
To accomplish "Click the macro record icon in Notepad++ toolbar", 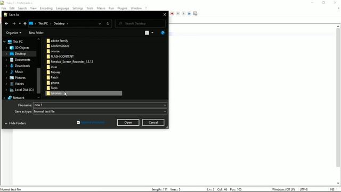I will point(172,13).
